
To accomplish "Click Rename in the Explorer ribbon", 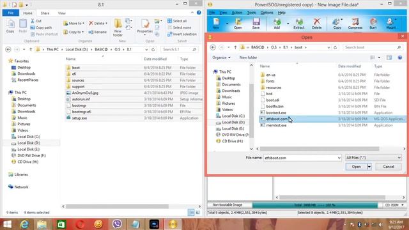I will (x=98, y=32).
